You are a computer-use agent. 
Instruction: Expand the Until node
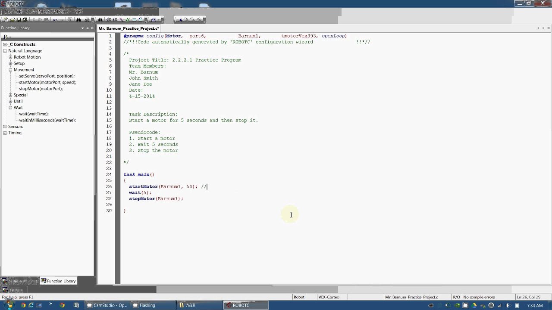tap(10, 101)
